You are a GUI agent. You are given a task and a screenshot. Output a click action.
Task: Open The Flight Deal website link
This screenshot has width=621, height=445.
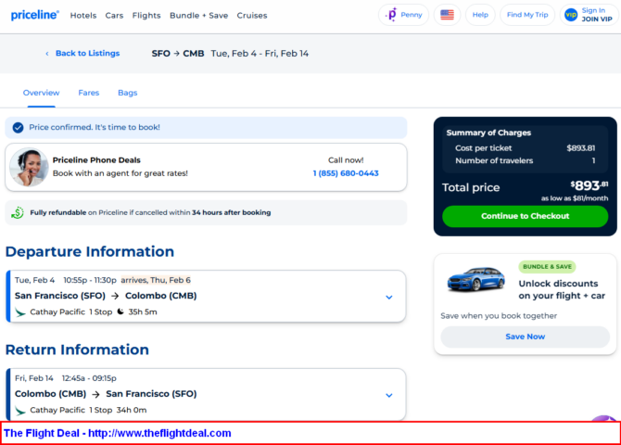click(x=118, y=433)
